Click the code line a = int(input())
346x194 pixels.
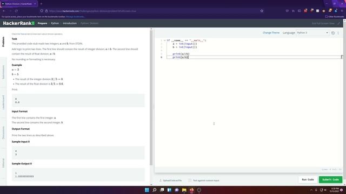coord(185,44)
